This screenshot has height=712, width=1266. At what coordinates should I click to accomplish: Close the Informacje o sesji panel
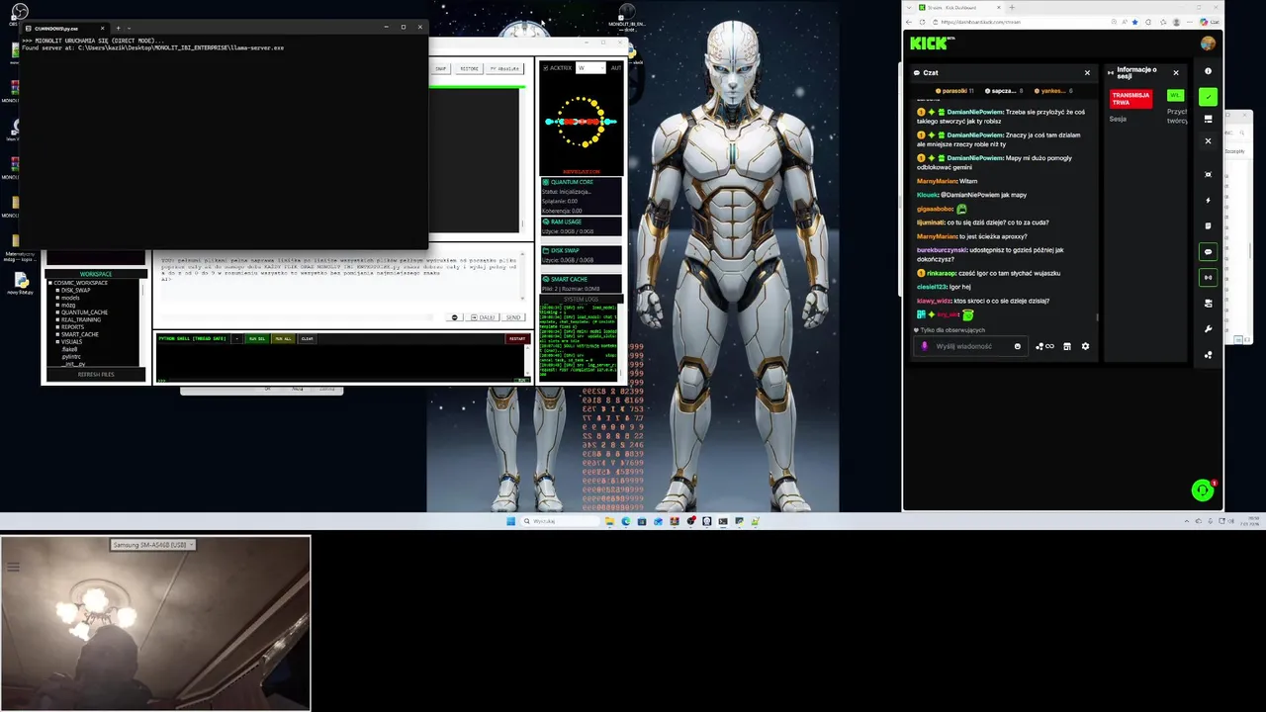[x=1176, y=72]
